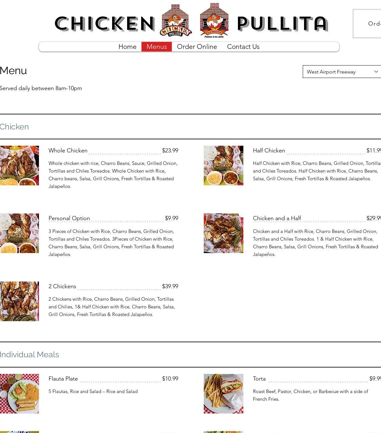Click the Order button at top right
This screenshot has height=433, width=381.
click(x=367, y=24)
